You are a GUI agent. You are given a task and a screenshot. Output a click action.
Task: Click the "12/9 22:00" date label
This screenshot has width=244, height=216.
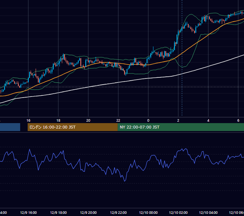[x=118, y=212]
